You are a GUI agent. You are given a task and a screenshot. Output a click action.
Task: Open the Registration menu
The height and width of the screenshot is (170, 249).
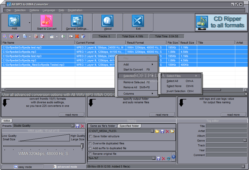[x=75, y=10]
